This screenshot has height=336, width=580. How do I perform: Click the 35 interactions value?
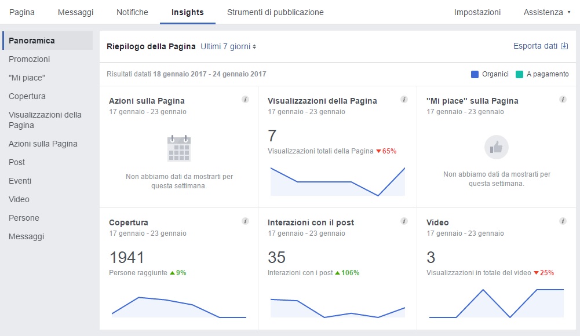[x=277, y=258]
